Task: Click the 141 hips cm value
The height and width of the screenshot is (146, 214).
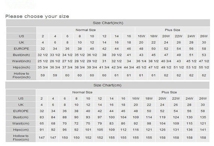Action: (203, 130)
